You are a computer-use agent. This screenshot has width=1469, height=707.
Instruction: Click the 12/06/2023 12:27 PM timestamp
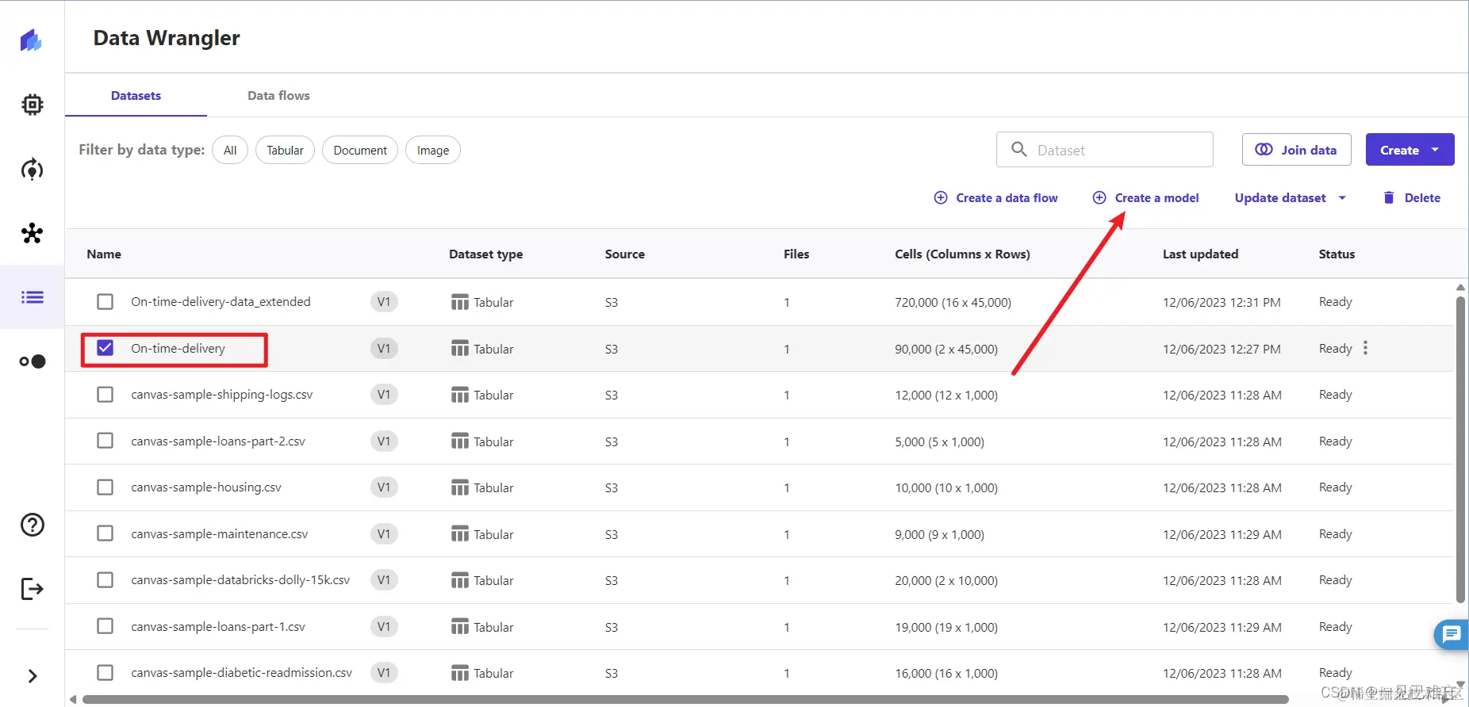click(1222, 349)
